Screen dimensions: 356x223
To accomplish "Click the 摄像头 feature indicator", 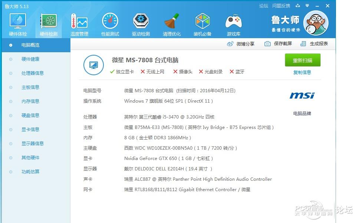I will tap(183, 72).
